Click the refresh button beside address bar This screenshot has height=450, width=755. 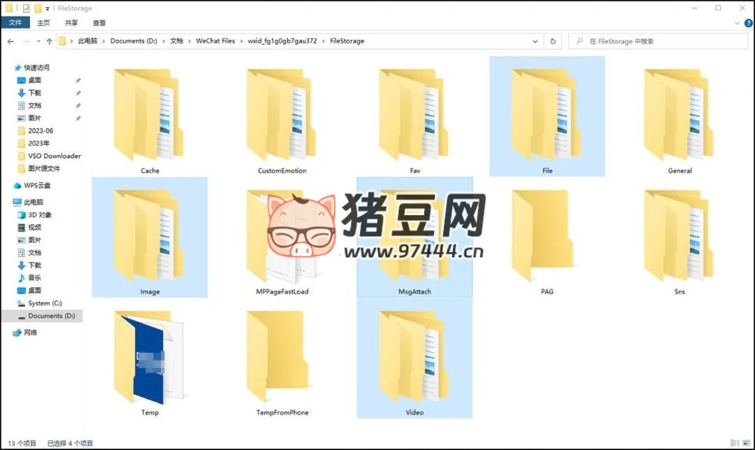click(553, 41)
